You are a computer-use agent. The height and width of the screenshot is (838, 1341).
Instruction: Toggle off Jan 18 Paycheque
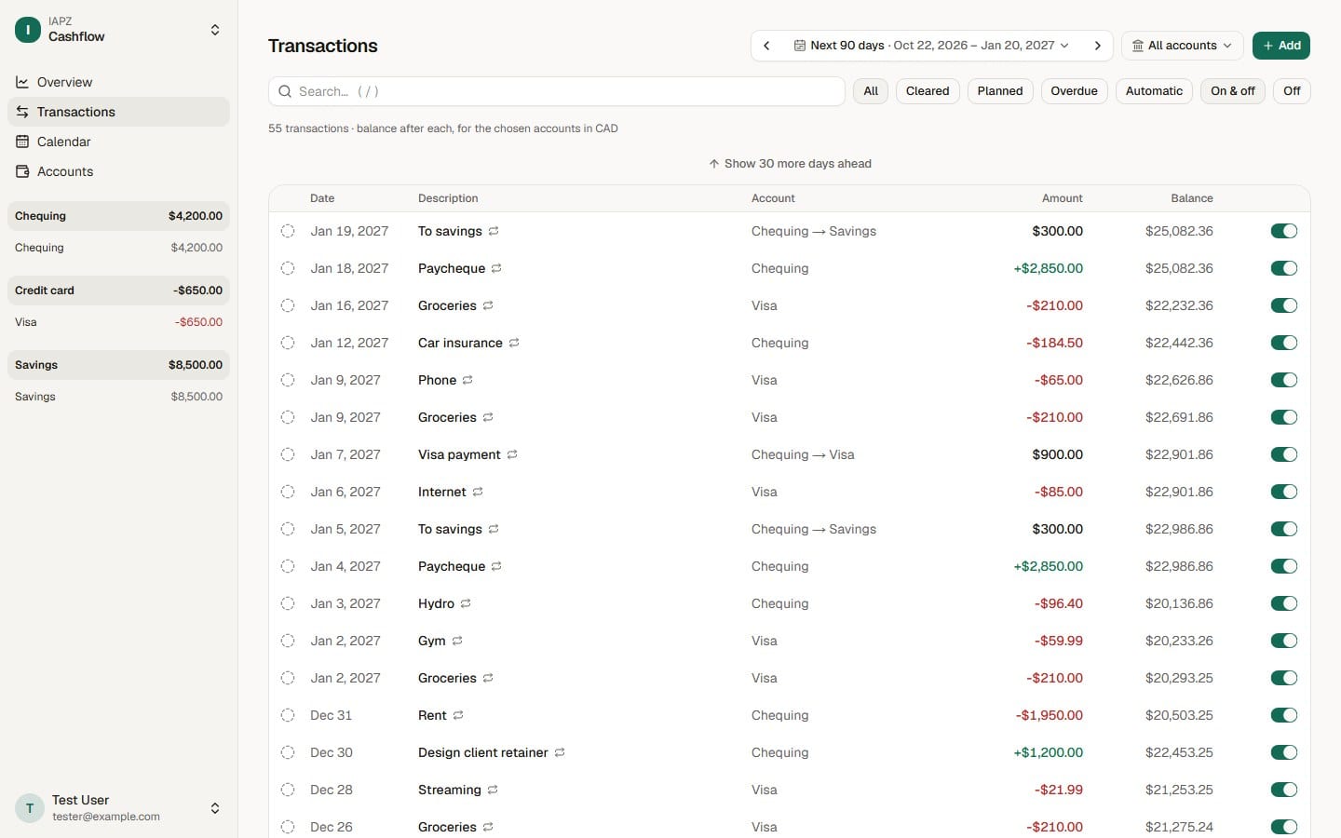point(1284,268)
